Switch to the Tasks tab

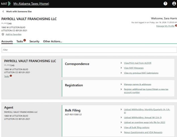20,41
